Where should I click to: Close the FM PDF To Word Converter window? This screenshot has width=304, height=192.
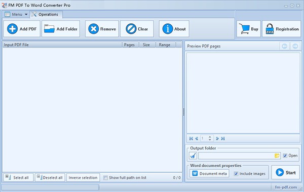298,6
